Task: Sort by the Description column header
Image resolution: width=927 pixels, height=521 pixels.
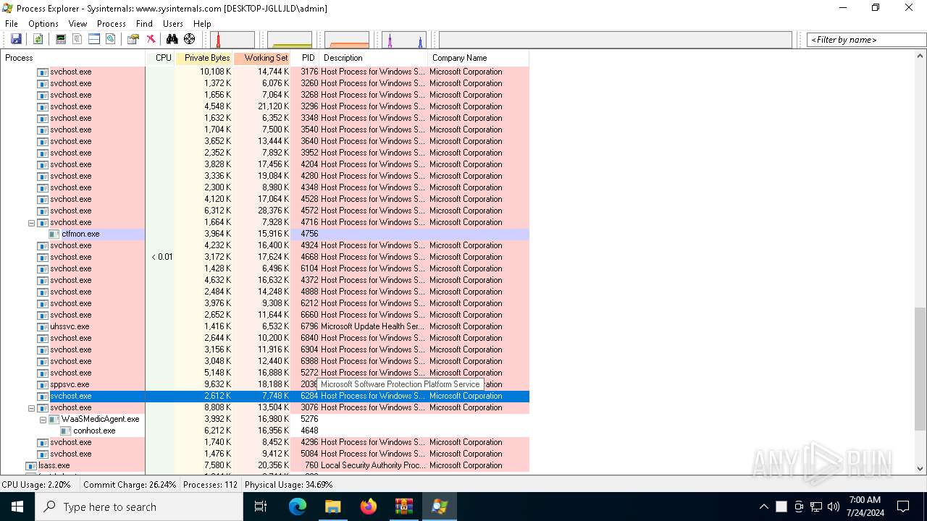Action: (x=373, y=58)
